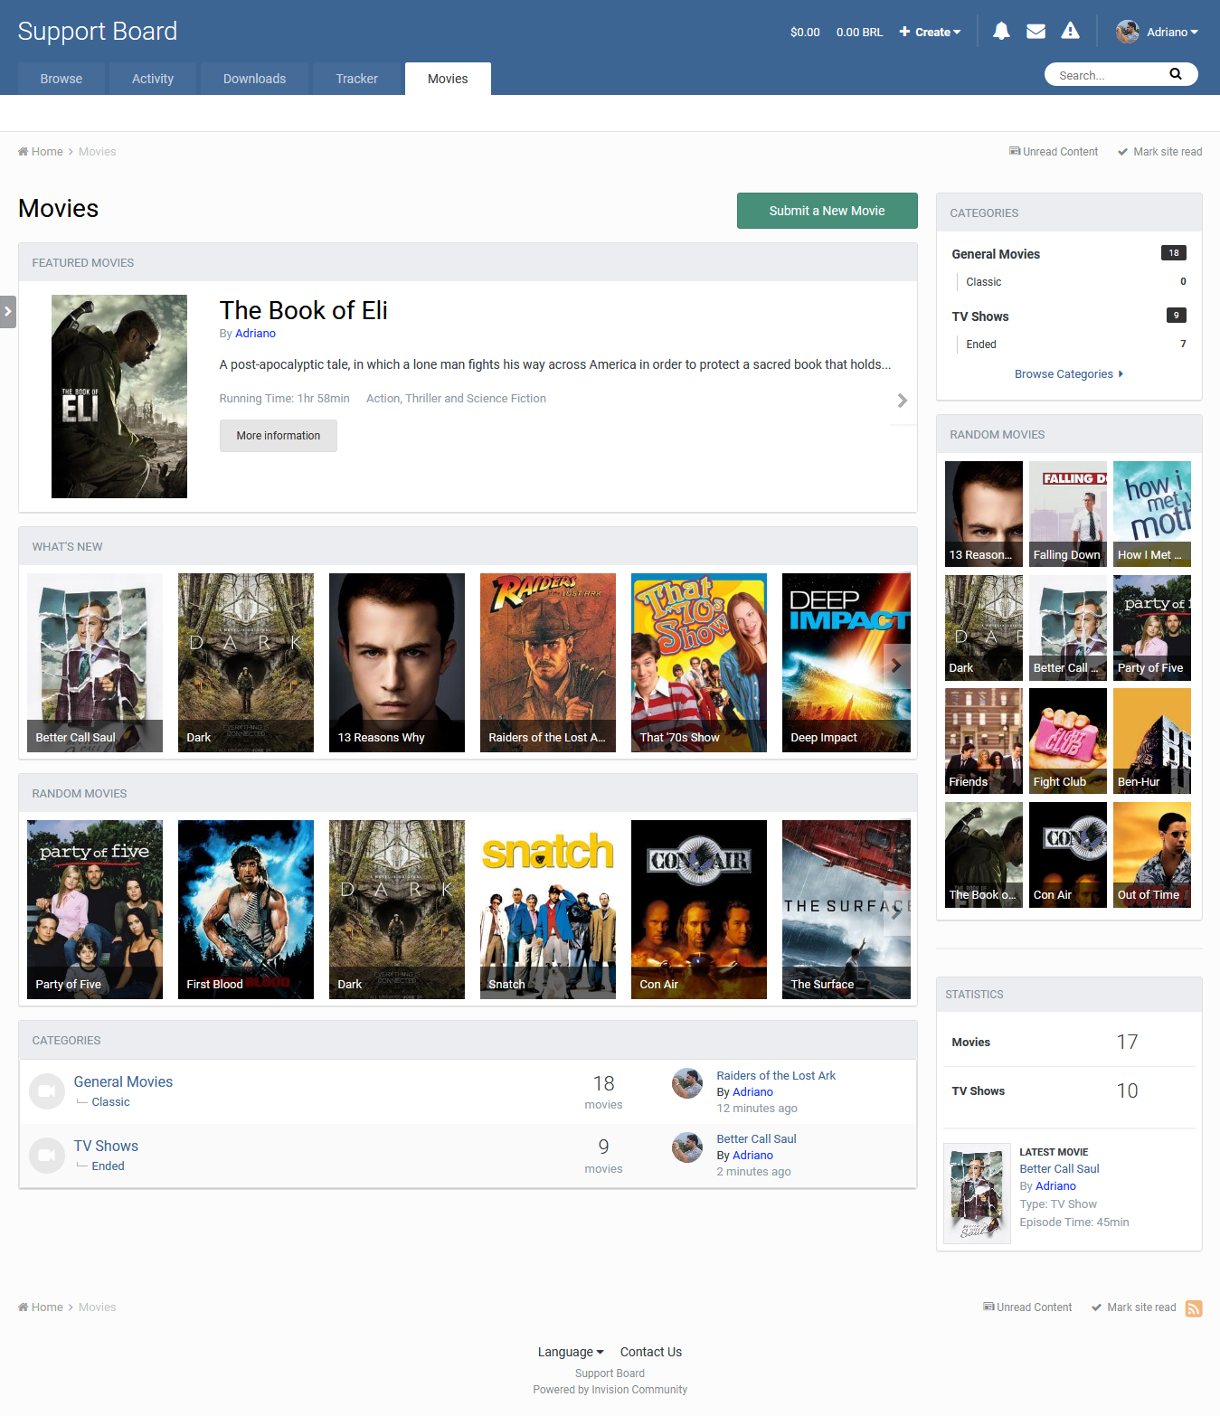
Task: Click the user avatar in the header
Action: [1128, 32]
